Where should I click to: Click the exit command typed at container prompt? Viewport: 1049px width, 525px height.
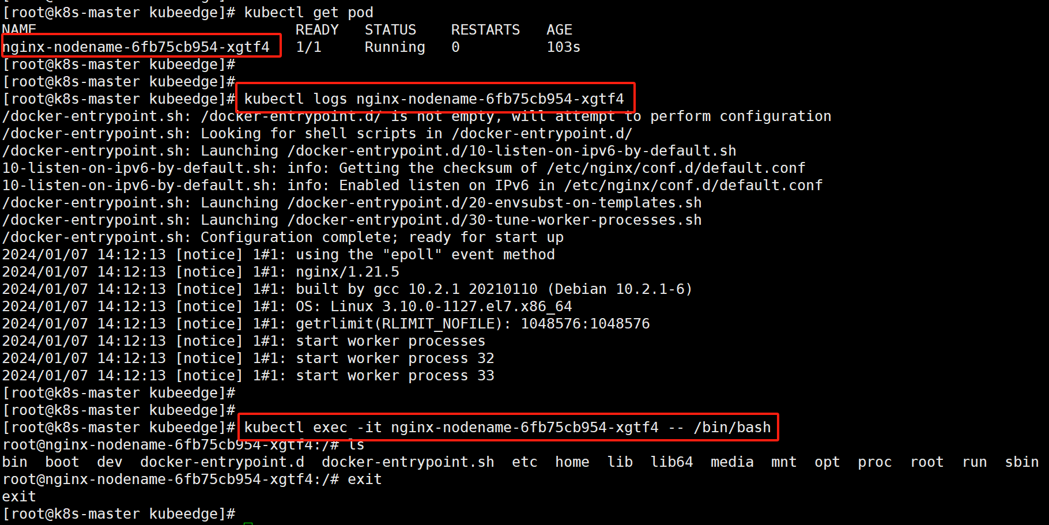point(364,479)
